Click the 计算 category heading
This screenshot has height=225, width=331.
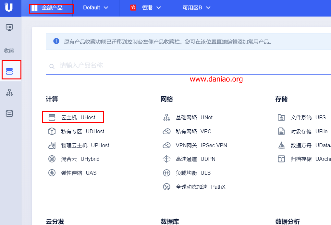52,99
